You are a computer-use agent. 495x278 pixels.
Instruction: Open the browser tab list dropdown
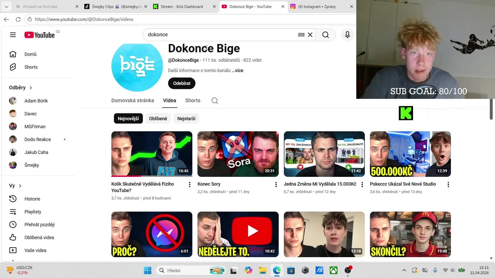point(6,7)
